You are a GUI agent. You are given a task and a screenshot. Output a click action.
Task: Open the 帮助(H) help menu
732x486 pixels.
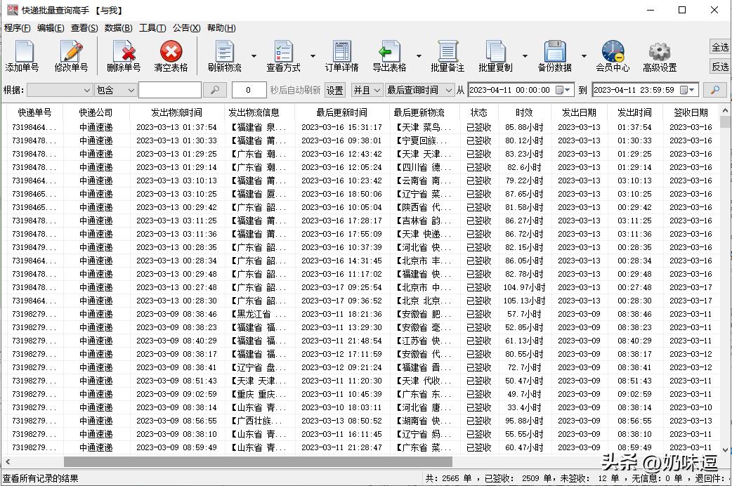[x=223, y=28]
